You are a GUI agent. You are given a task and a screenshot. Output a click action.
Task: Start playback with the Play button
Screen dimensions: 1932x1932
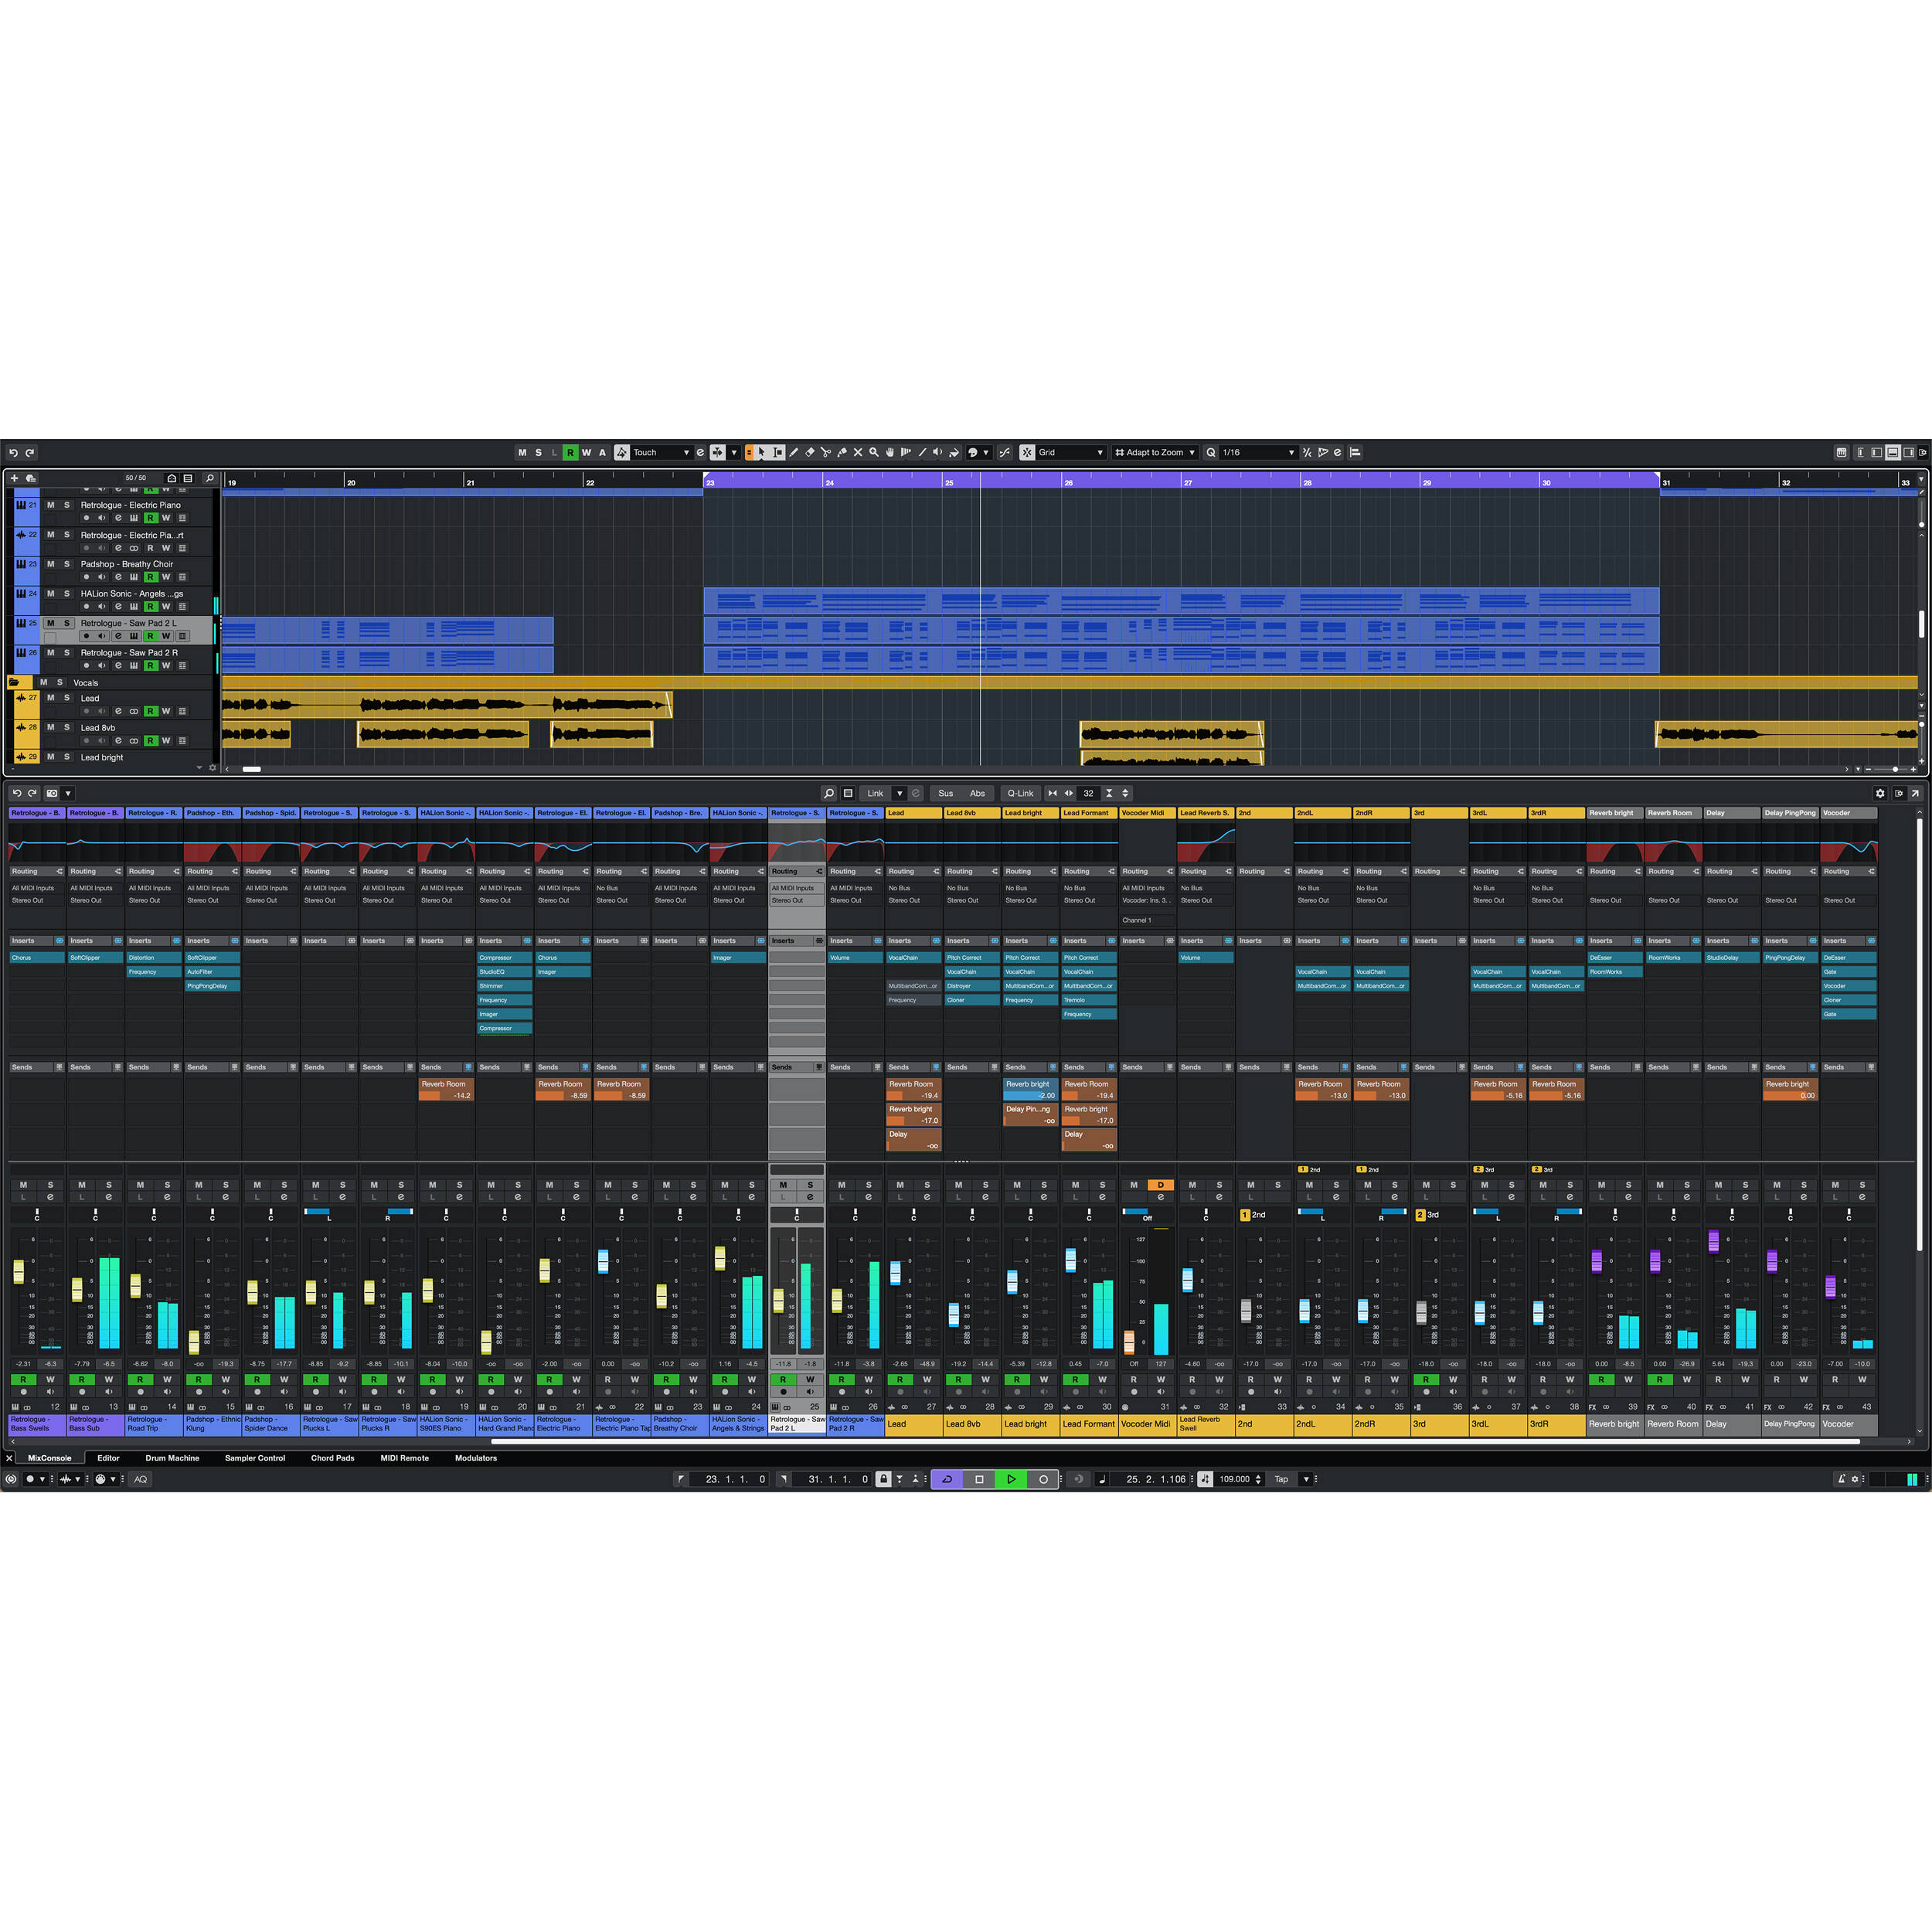(x=1012, y=1479)
